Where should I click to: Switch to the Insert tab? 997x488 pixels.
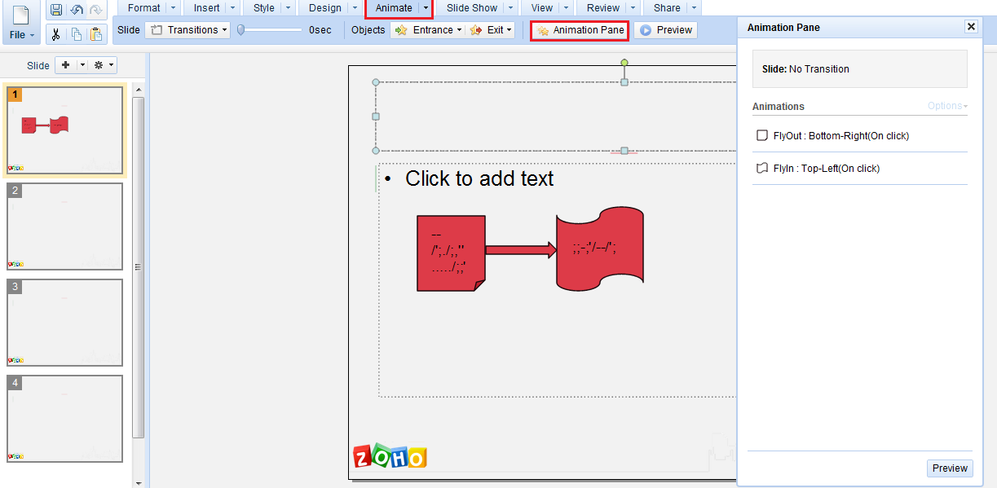[207, 8]
